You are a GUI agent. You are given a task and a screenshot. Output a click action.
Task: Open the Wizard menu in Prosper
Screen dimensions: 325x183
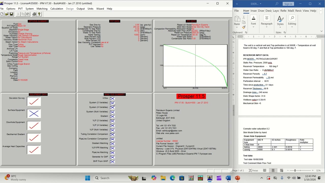point(100,9)
